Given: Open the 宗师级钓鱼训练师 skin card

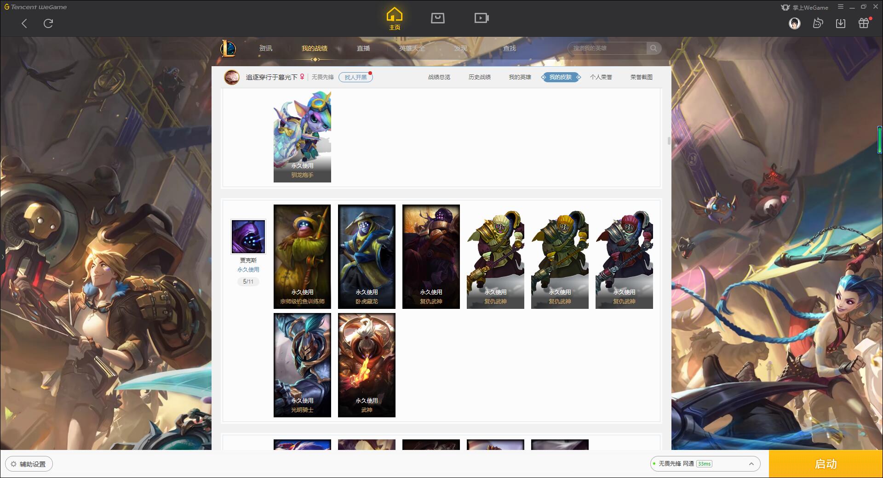Looking at the screenshot, I should coord(302,256).
